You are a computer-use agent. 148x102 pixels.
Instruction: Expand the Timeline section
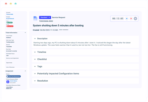click(x=35, y=52)
